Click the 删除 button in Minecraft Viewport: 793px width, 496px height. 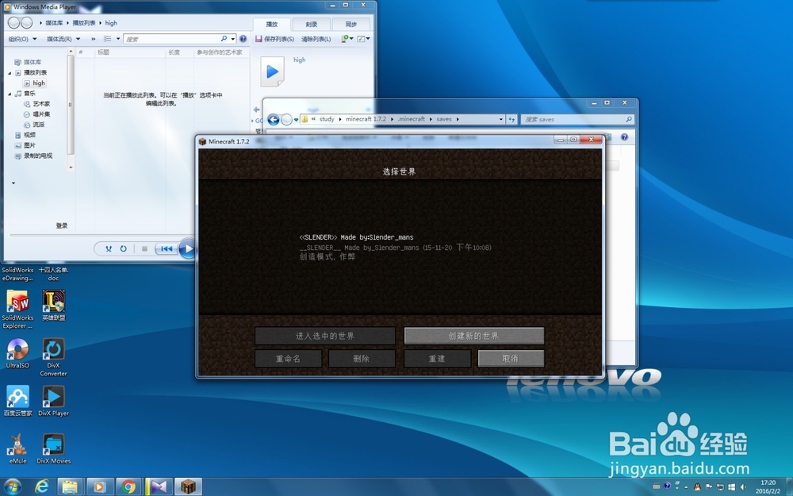362,359
